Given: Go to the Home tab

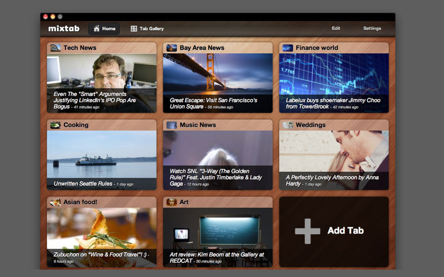Looking at the screenshot, I should (104, 29).
